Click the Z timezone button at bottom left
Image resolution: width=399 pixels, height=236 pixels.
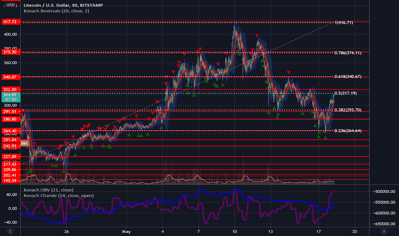(x=10, y=231)
